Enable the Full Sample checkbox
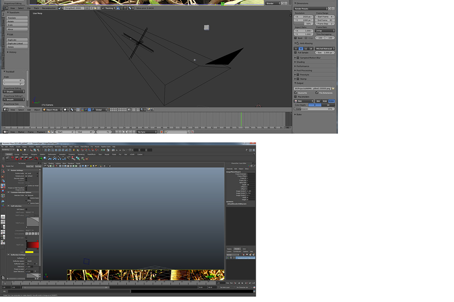Viewport: 454px width, 302px height. [296, 53]
